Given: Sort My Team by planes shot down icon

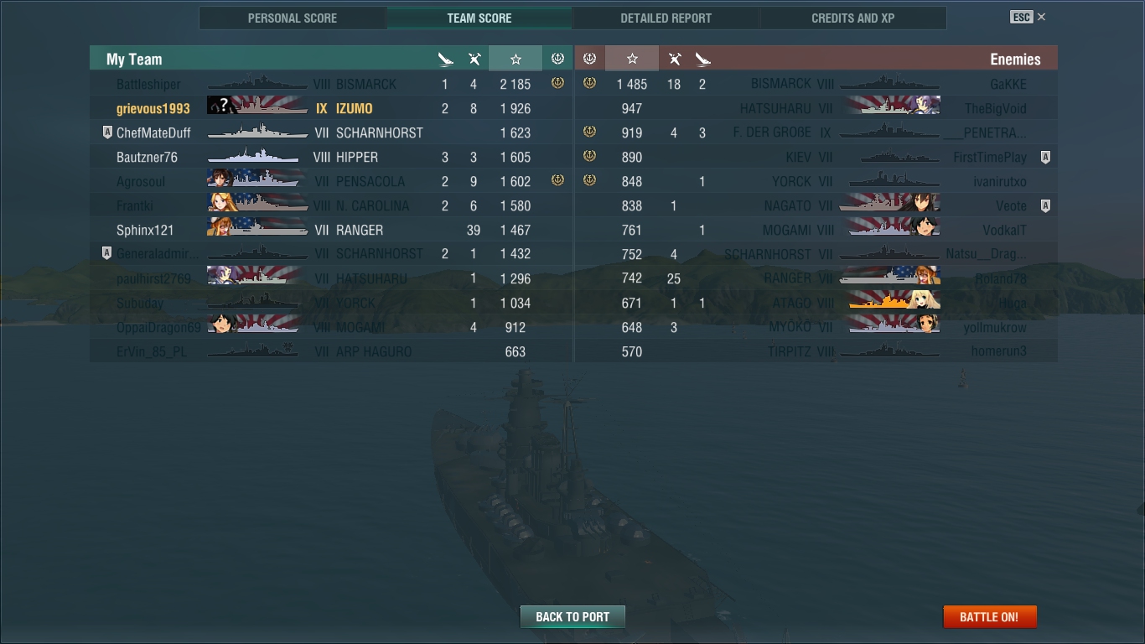Looking at the screenshot, I should [474, 59].
